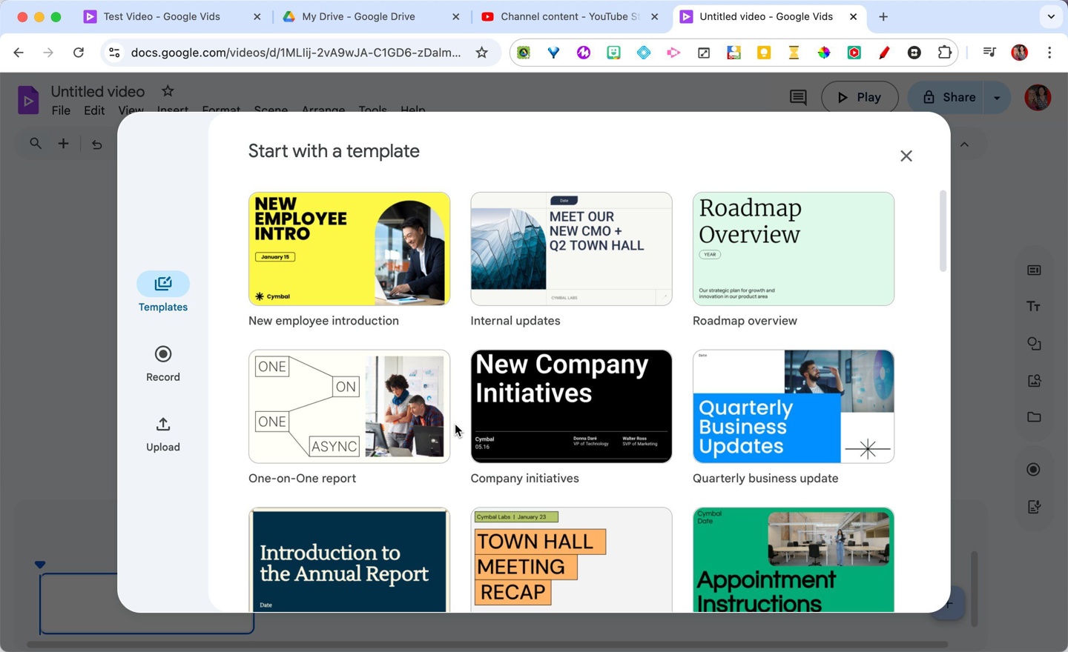The image size is (1068, 652).
Task: Click the Play button
Action: (859, 97)
